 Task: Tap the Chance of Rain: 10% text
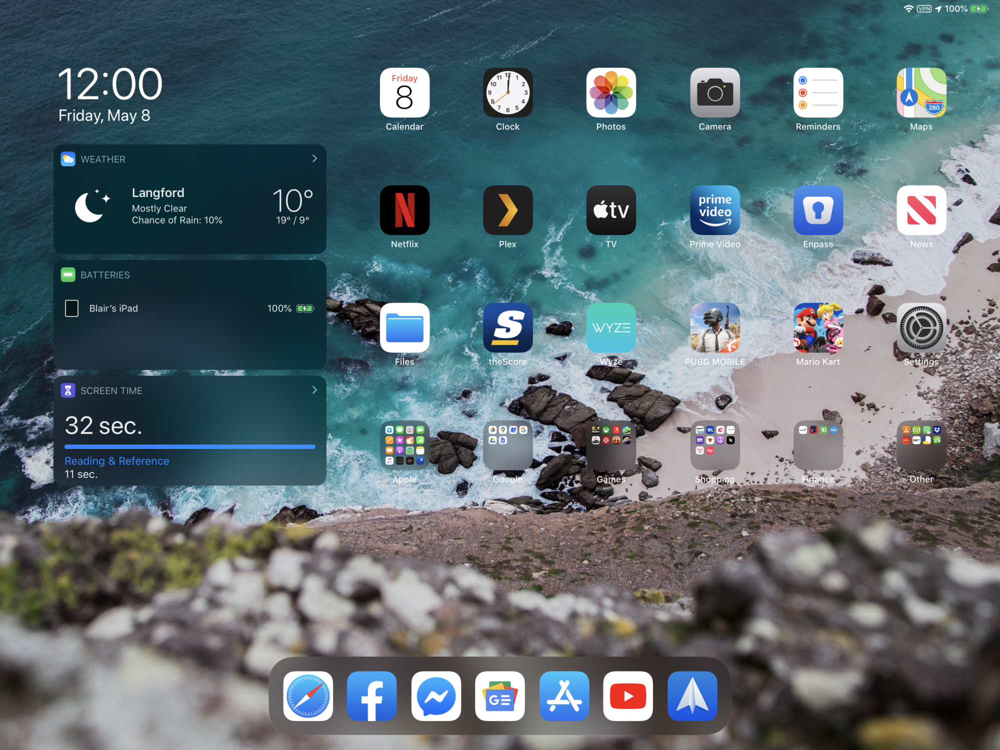click(177, 220)
